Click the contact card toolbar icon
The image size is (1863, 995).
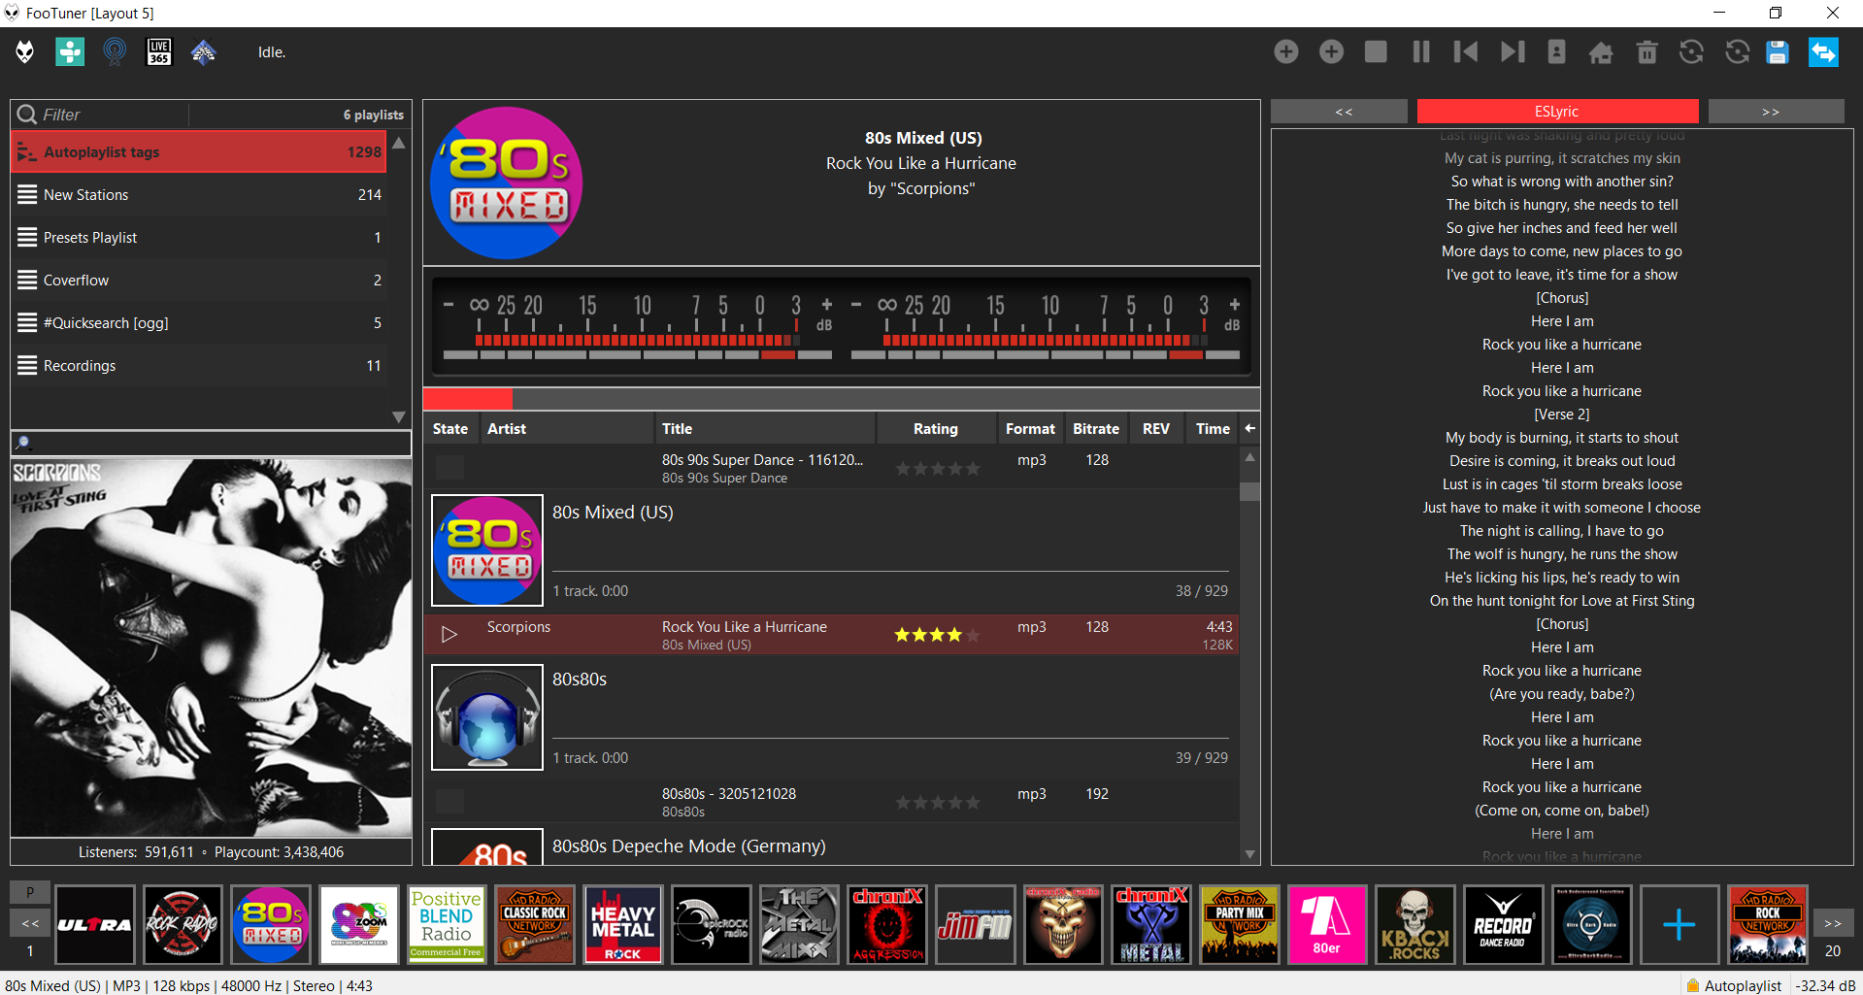1556,51
